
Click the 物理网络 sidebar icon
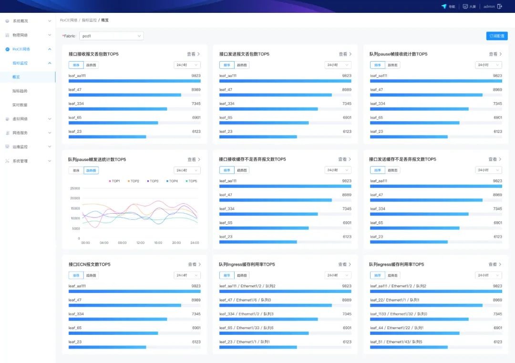pos(7,35)
